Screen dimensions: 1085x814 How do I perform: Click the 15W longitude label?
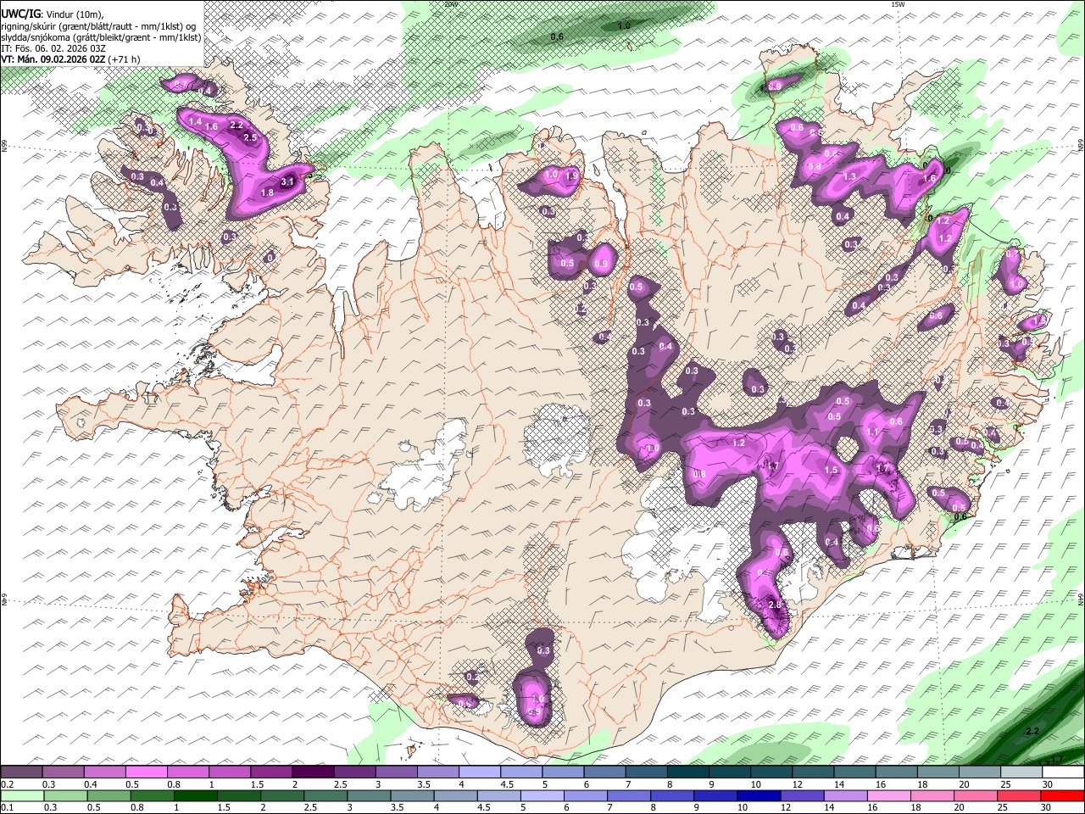[x=898, y=4]
